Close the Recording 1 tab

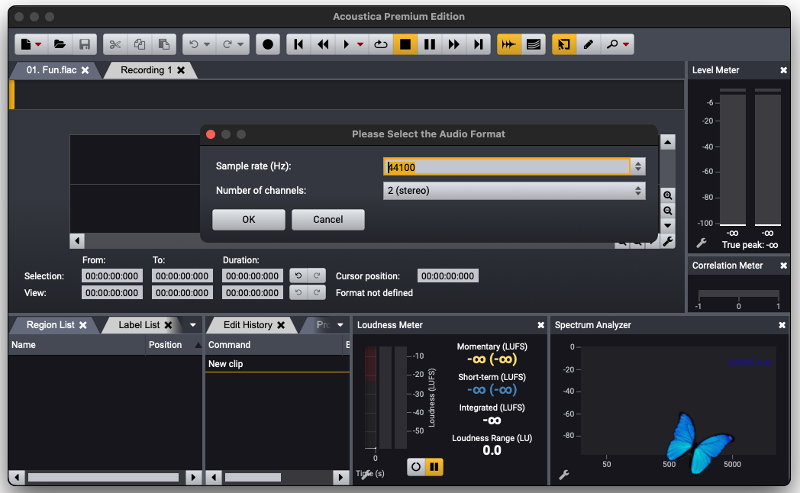pos(181,70)
